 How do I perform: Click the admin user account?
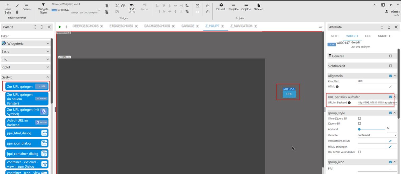point(392,11)
